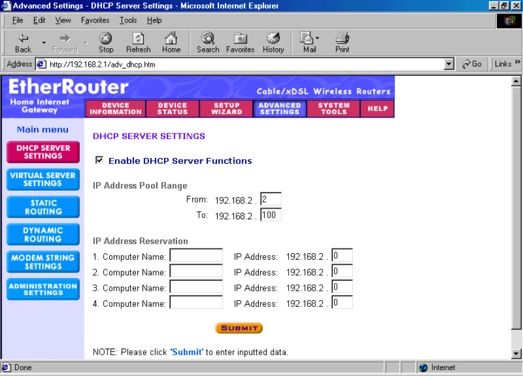Image resolution: width=523 pixels, height=376 pixels.
Task: Open the System Tools tab
Action: coord(333,108)
